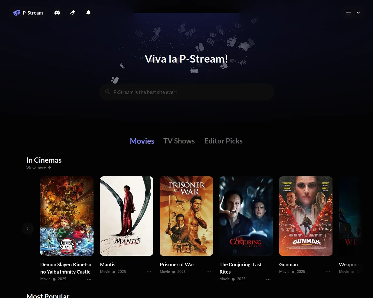Open the Prisoner of War poster
Screen dimensions: 373x298
tap(186, 216)
